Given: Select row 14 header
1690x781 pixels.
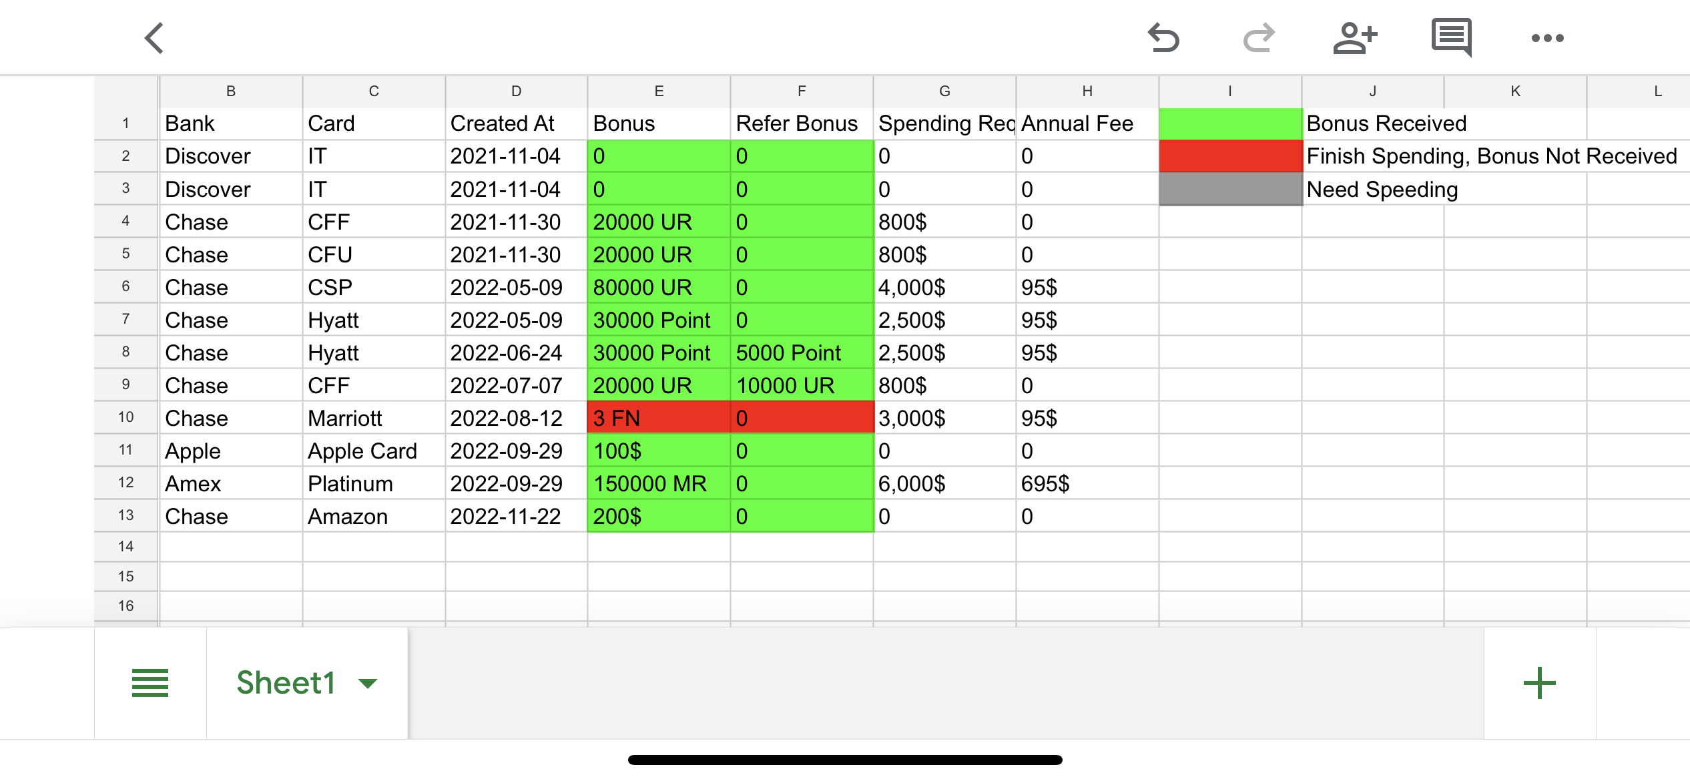Looking at the screenshot, I should (126, 547).
